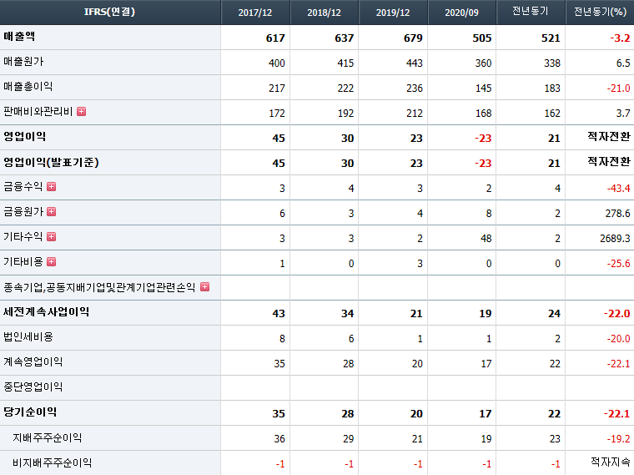Click the -3.2 percentage in 매출액 row
The image size is (634, 475).
tap(620, 38)
